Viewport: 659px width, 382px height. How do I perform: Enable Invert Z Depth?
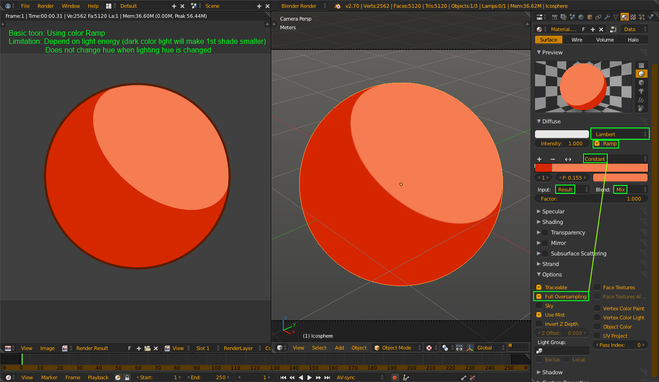point(539,324)
